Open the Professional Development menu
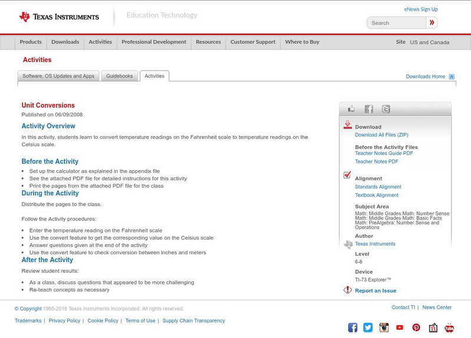 tap(154, 42)
